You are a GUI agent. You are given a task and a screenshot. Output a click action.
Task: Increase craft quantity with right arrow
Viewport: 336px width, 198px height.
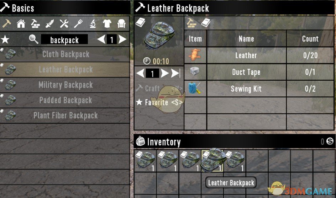point(164,74)
